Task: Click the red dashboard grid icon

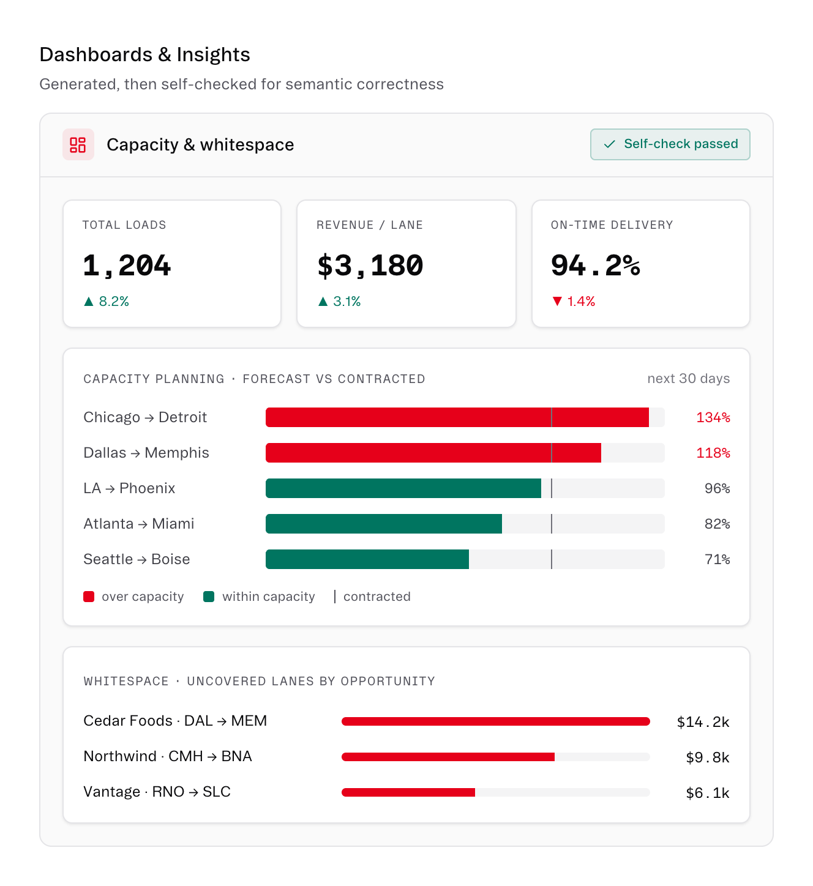Action: click(78, 144)
